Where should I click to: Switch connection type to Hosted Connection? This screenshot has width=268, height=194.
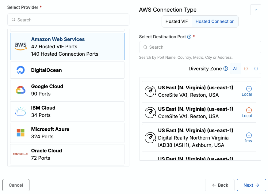(215, 21)
